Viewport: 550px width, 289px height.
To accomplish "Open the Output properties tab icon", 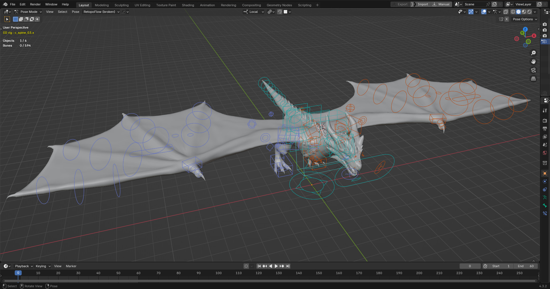I will 545,129.
